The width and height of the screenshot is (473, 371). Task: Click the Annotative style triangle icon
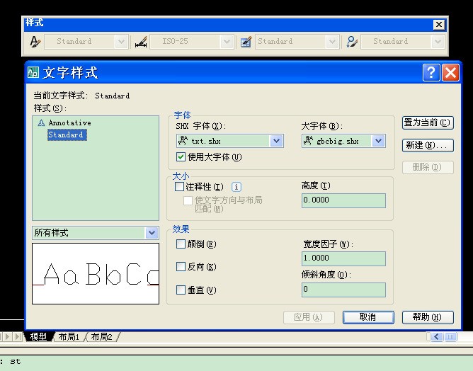click(x=41, y=122)
